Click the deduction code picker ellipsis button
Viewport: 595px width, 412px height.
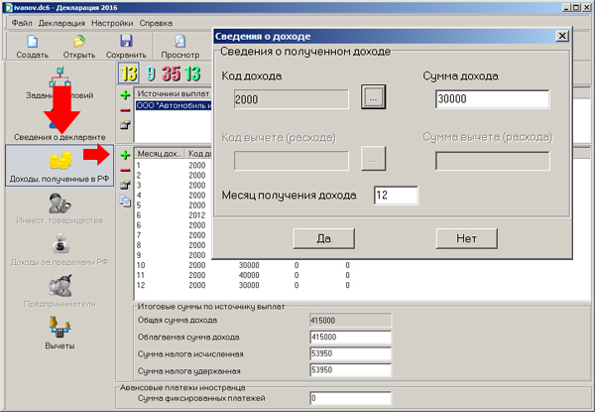tap(374, 158)
